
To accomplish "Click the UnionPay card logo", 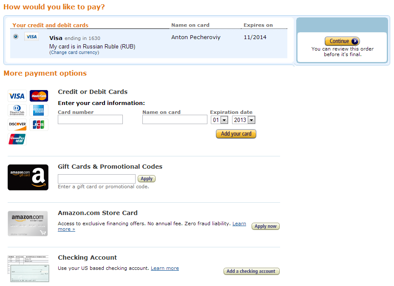I will point(17,139).
